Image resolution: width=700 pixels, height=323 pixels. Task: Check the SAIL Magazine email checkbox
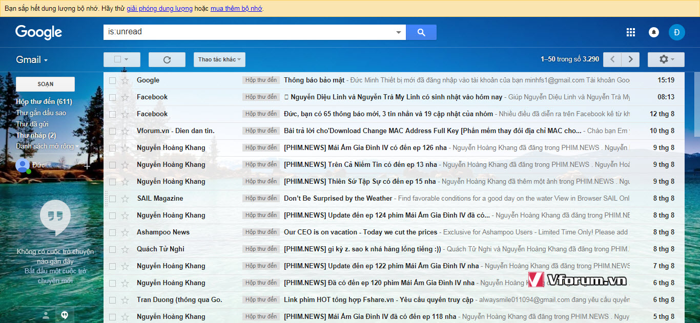[x=112, y=199]
